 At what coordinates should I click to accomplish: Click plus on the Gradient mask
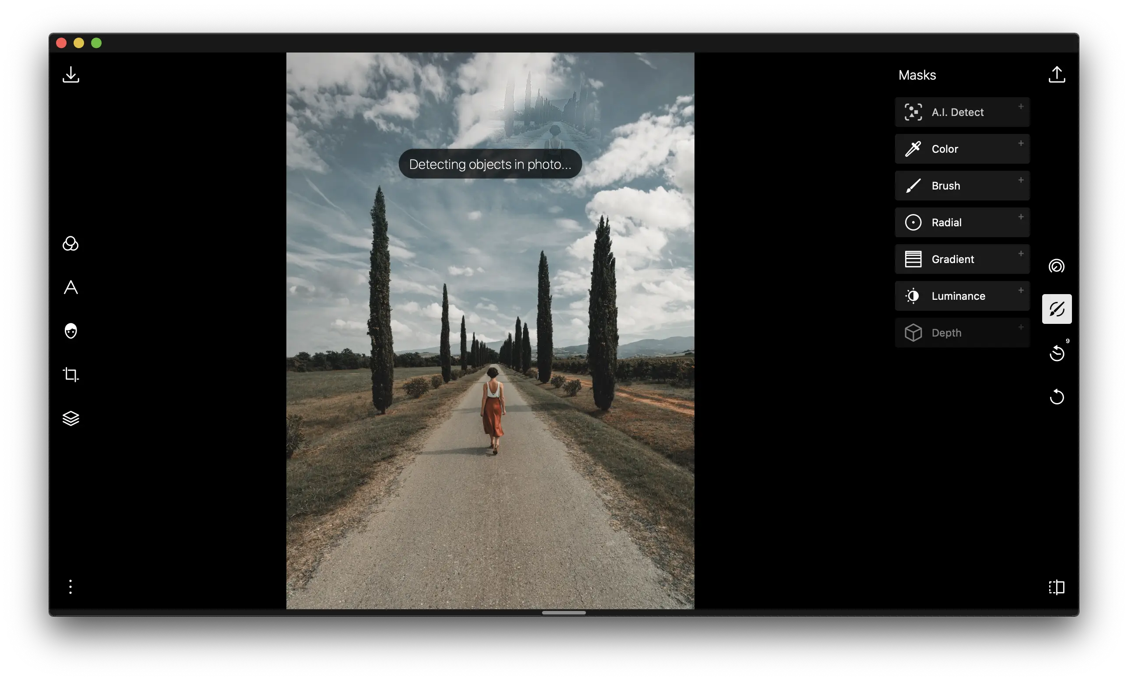click(1021, 253)
